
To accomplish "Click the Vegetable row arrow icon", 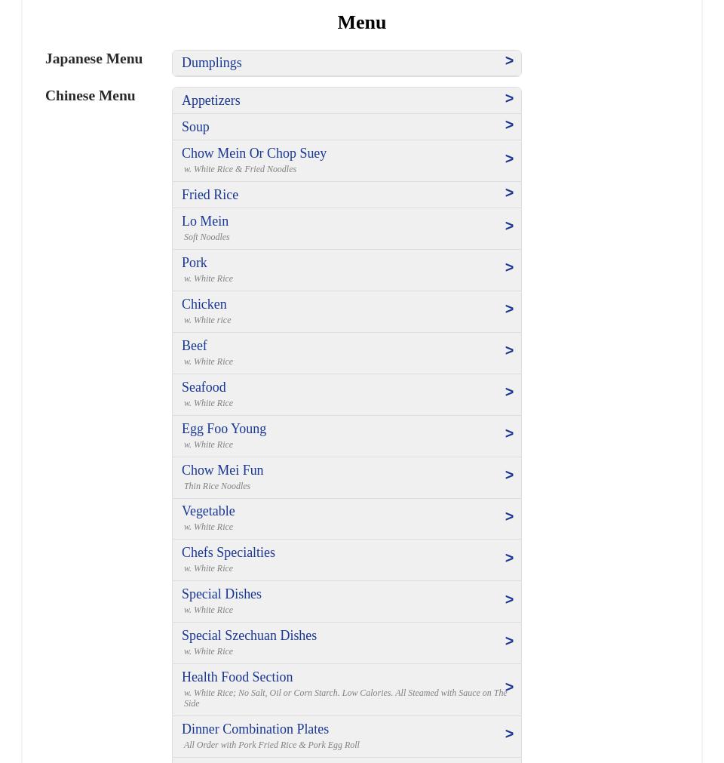I will pyautogui.click(x=509, y=517).
